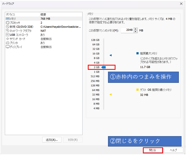Click the ヘルプ button

coord(173,150)
